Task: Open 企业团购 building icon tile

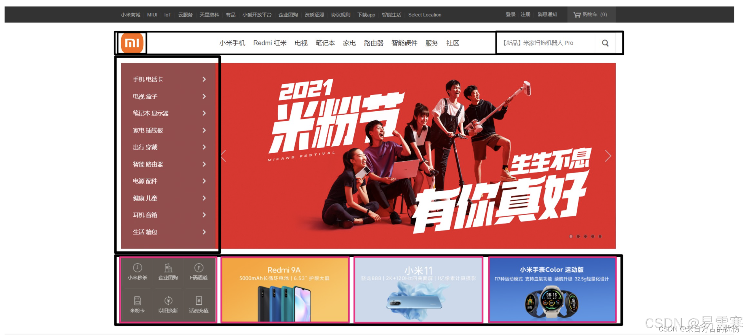Action: 168,272
